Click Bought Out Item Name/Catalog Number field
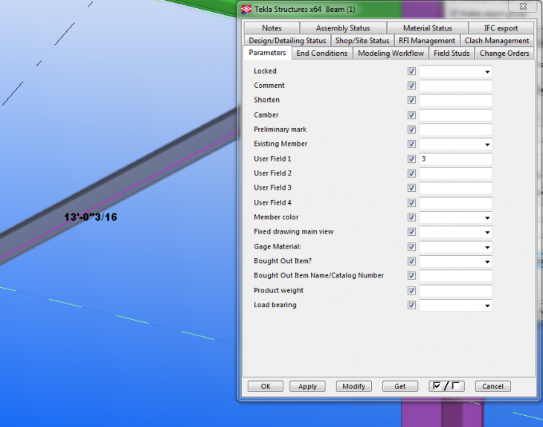 456,276
